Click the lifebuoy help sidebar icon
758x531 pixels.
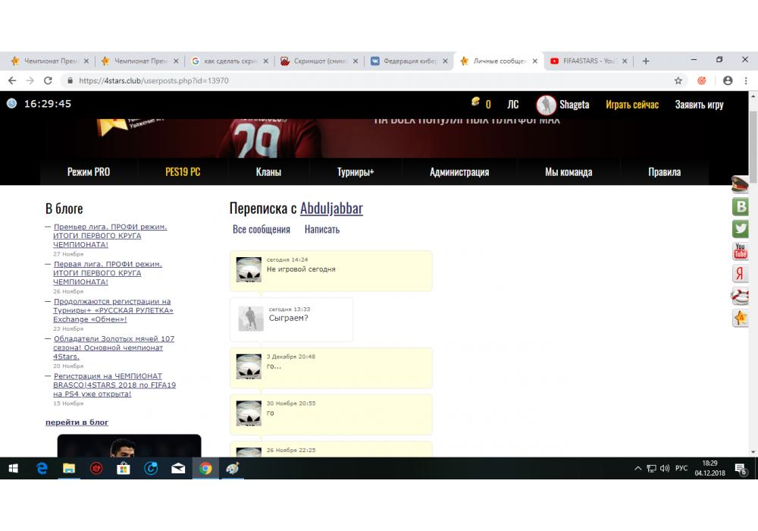pyautogui.click(x=741, y=296)
